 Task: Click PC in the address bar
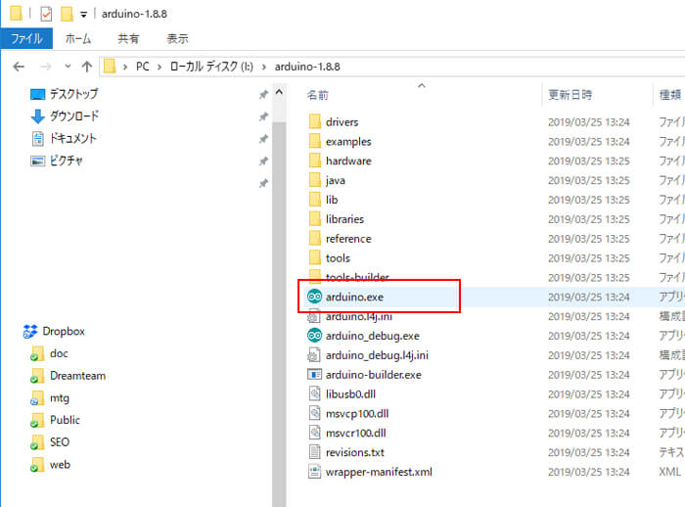(143, 67)
